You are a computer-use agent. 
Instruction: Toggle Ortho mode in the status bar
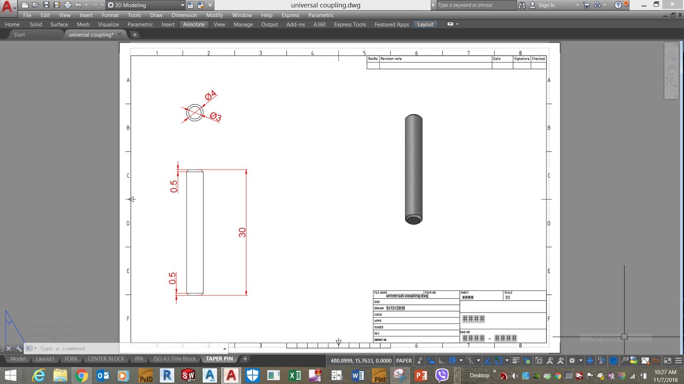(x=442, y=361)
